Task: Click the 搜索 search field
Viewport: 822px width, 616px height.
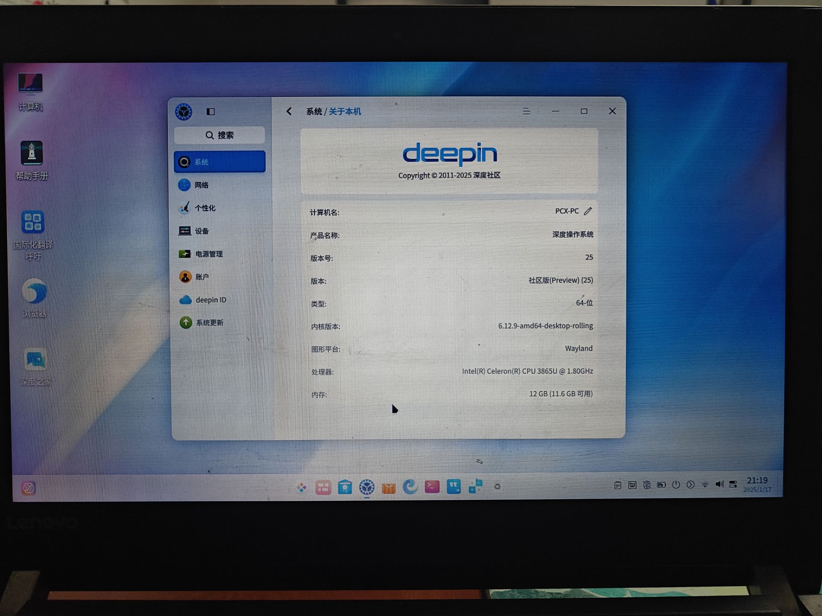Action: click(x=220, y=135)
